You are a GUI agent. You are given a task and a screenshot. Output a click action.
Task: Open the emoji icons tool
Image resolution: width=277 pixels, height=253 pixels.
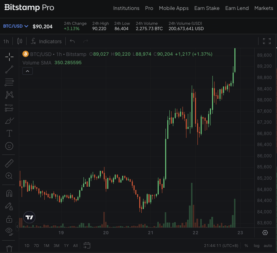click(9, 146)
